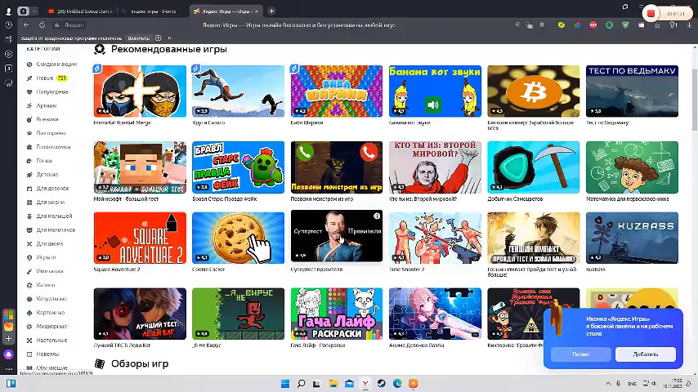Go back with the browser back arrow
The height and width of the screenshot is (392, 698).
click(x=26, y=25)
